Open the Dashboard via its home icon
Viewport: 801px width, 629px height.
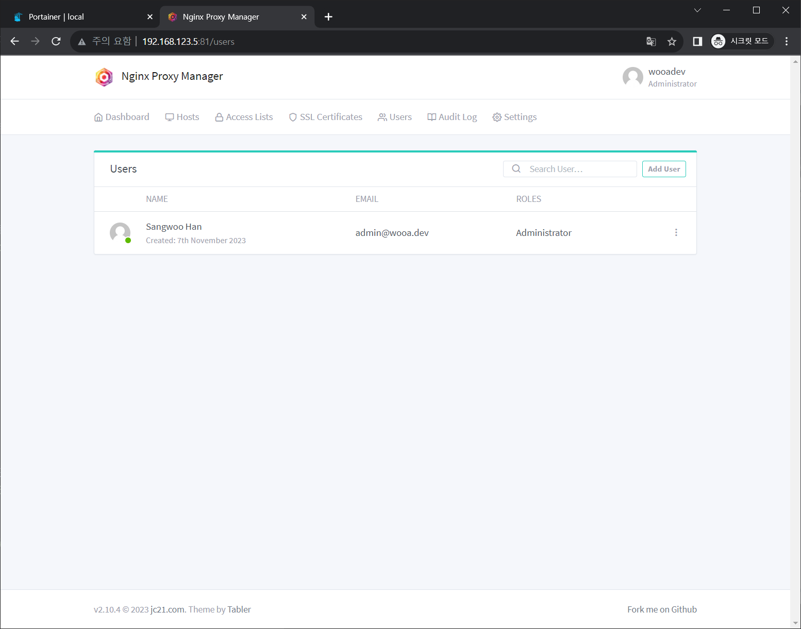(x=98, y=117)
